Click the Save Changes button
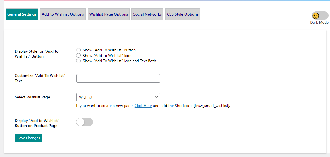 point(29,138)
